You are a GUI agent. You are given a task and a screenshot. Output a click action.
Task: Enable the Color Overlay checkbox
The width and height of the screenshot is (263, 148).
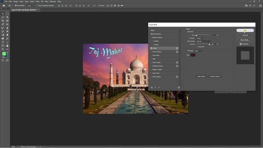coord(151,62)
